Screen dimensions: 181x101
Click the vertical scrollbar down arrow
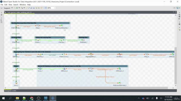(x=176, y=85)
